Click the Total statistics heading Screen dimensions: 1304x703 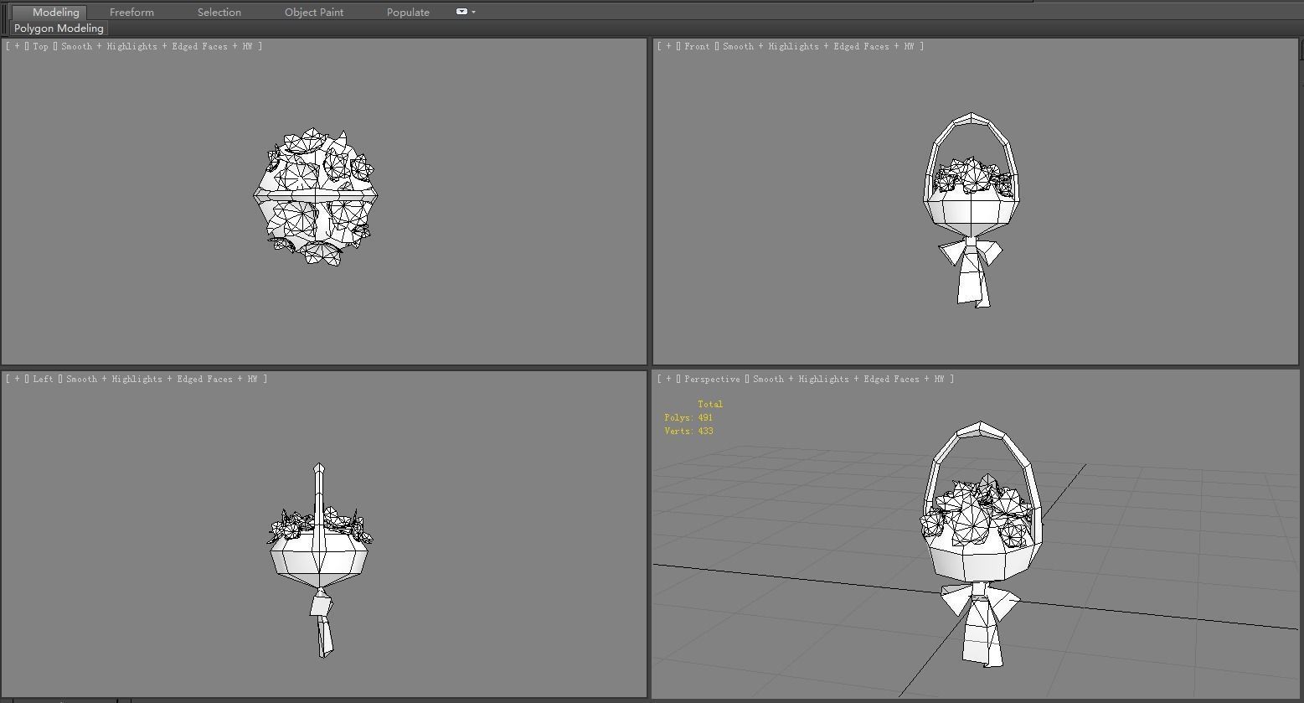click(709, 404)
